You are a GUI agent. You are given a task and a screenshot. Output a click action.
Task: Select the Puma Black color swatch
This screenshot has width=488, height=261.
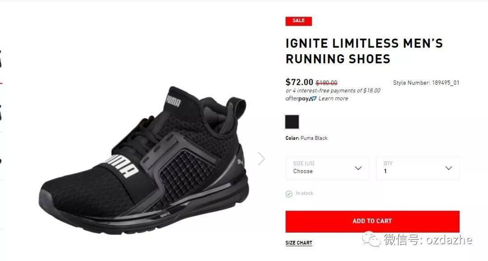[292, 122]
